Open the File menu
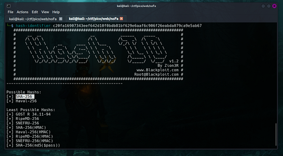This screenshot has width=283, height=156. tap(11, 12)
